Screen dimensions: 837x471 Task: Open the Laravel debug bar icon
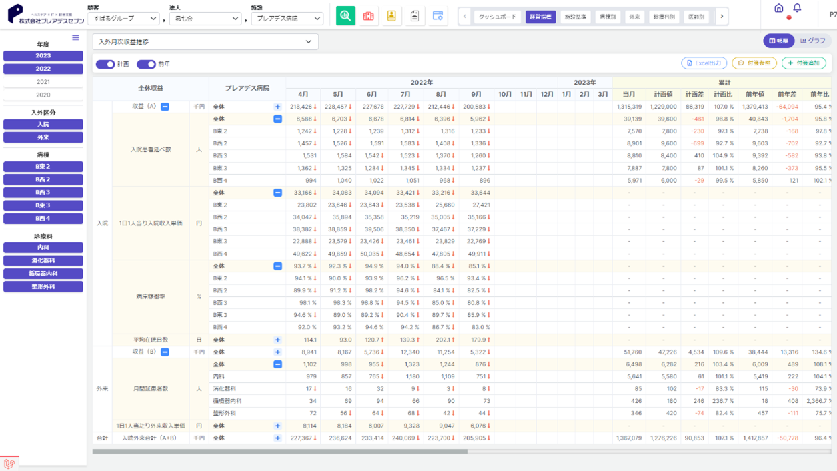(x=9, y=463)
